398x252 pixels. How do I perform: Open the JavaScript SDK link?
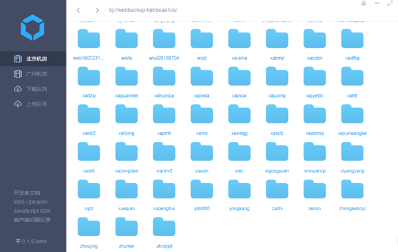coord(33,211)
